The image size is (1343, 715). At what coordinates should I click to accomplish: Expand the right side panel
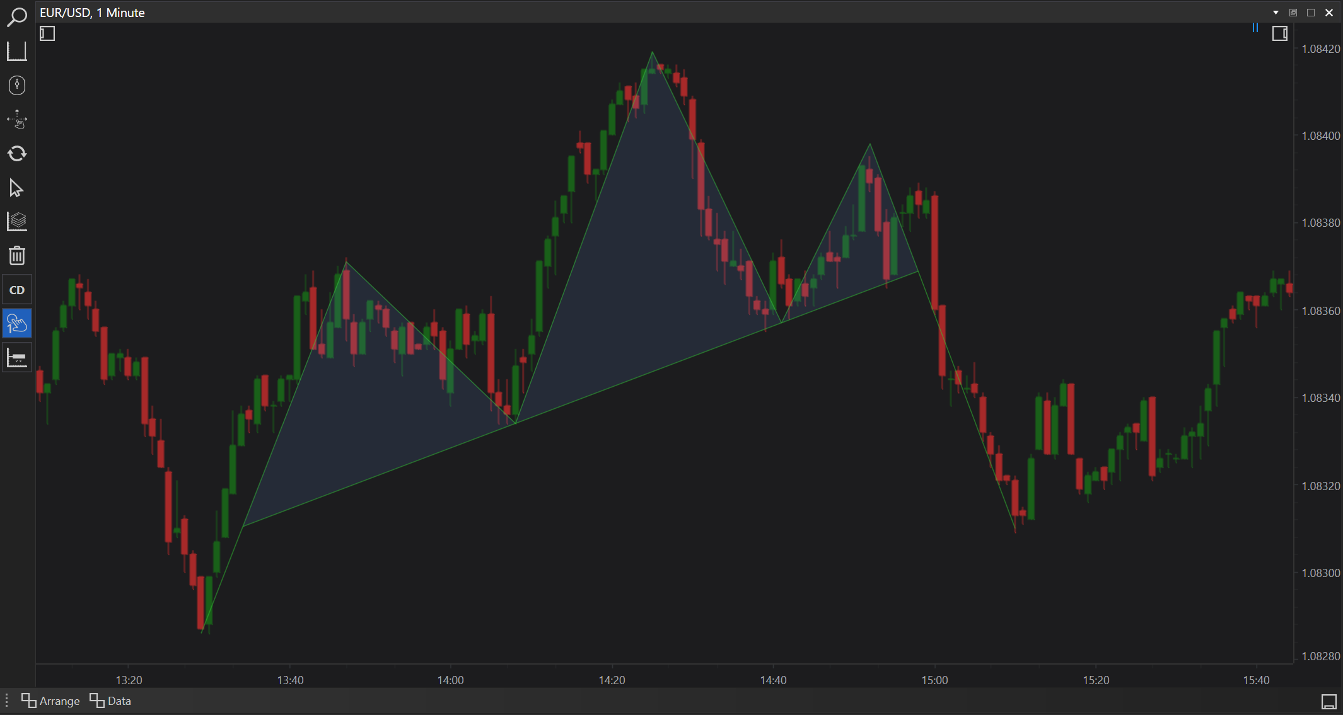[1279, 33]
